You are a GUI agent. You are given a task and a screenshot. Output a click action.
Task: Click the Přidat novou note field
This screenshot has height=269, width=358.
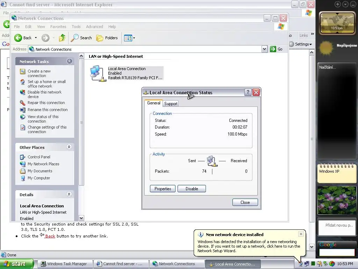point(337,227)
